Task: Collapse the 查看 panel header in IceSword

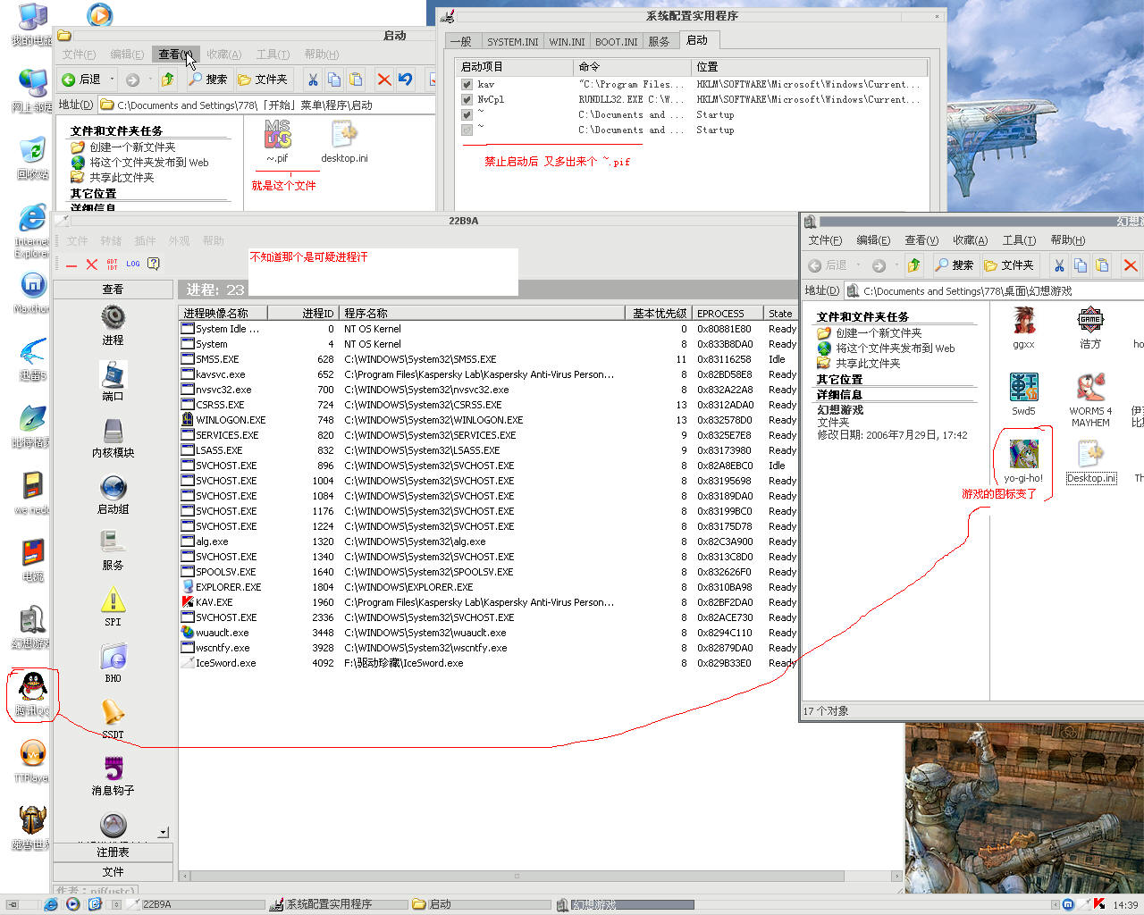Action: [x=113, y=290]
